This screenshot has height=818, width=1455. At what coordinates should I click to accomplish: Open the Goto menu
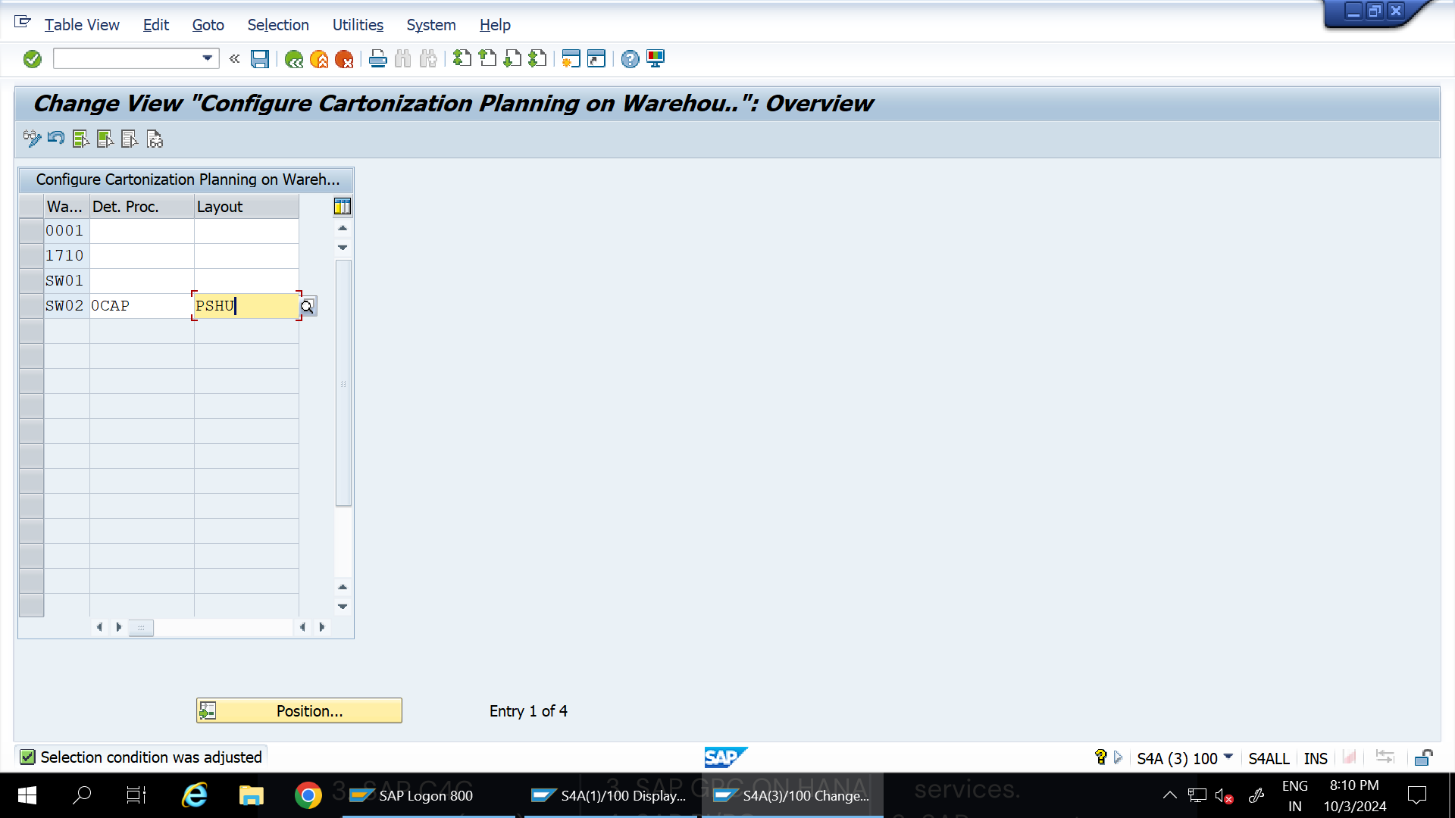[207, 25]
